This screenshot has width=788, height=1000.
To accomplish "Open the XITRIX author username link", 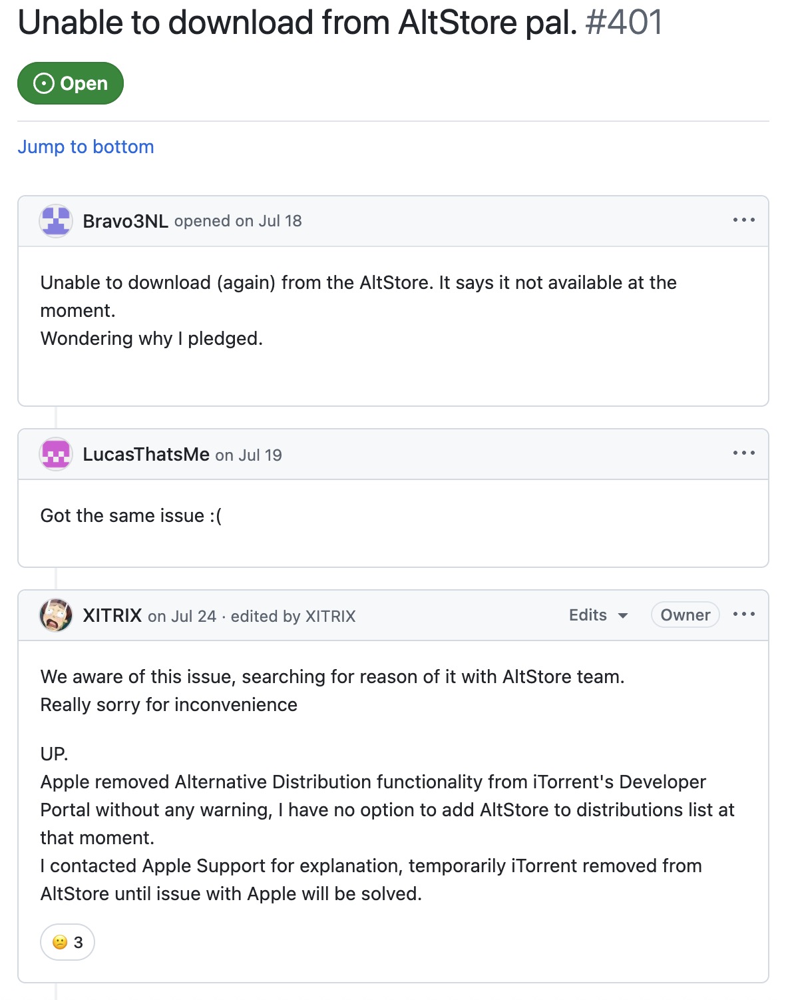I will 112,615.
